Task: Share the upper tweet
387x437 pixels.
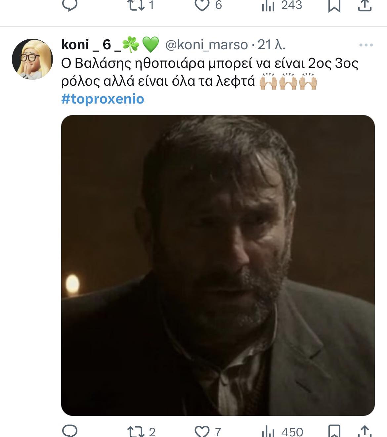Action: [365, 6]
